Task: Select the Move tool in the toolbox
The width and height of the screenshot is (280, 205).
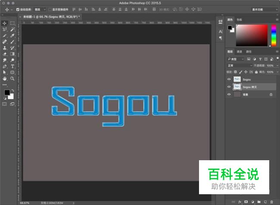Action: pyautogui.click(x=4, y=23)
